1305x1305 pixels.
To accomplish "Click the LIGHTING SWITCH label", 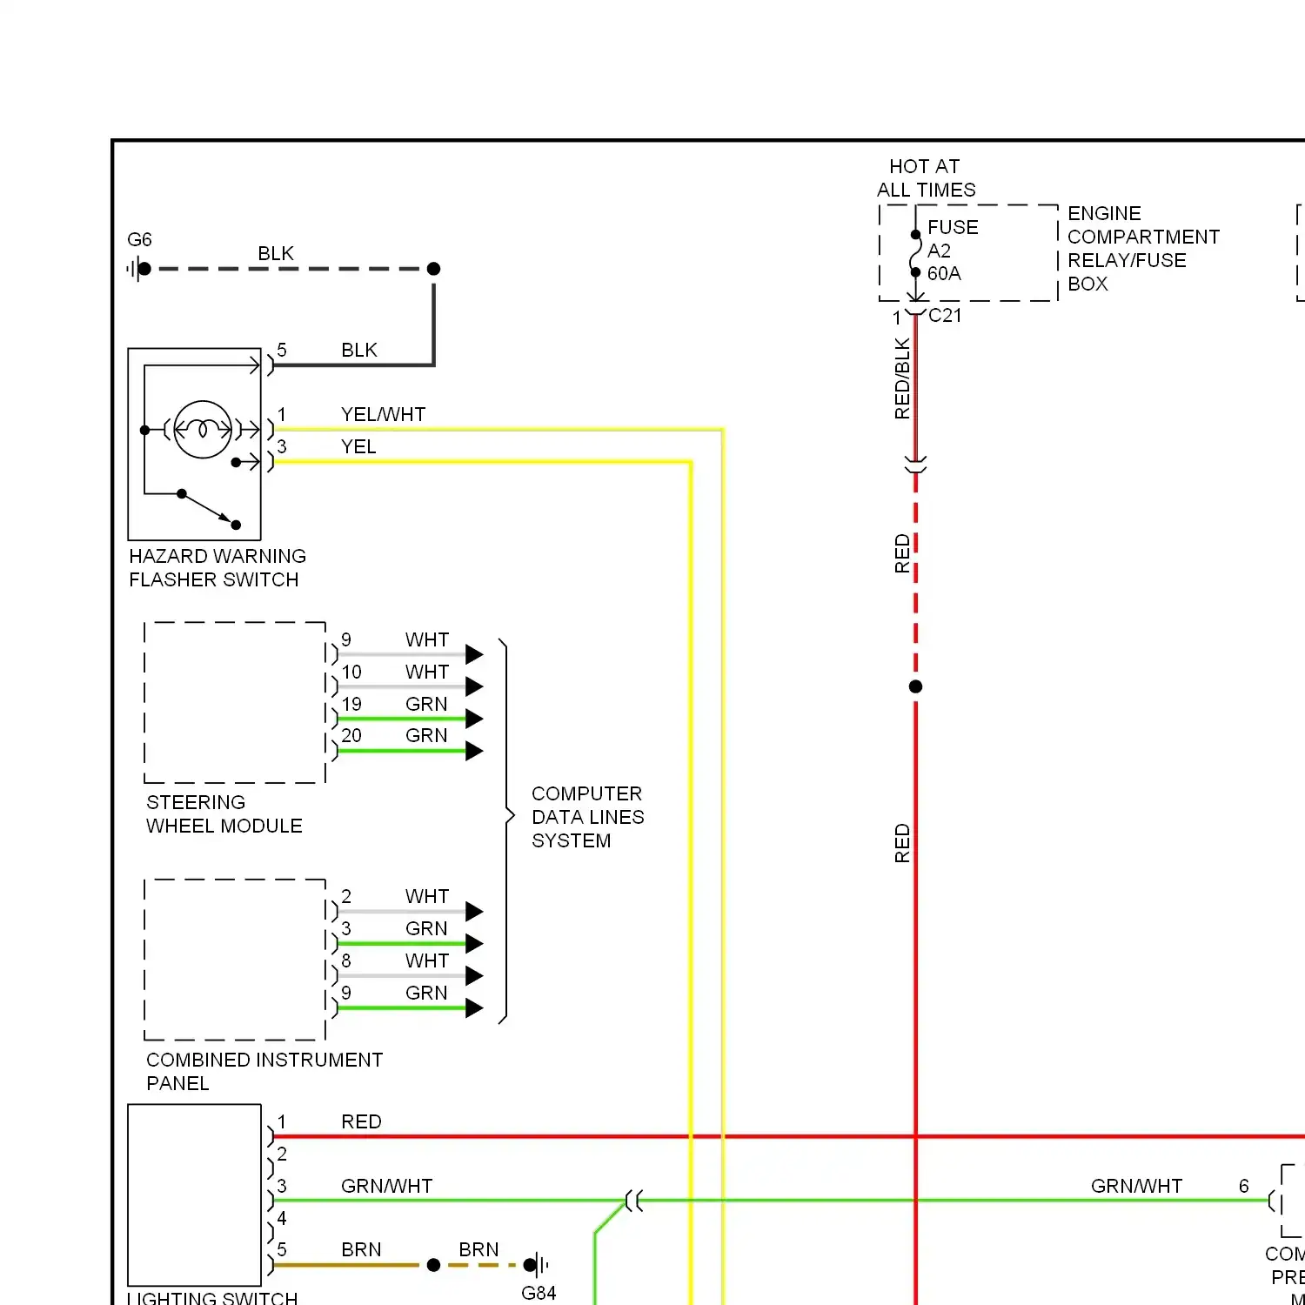I will (212, 1297).
